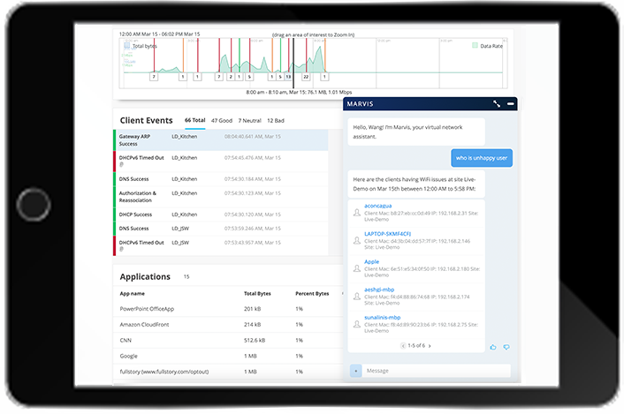This screenshot has width=624, height=414.
Task: Switch to 47 Good events tab
Action: point(221,119)
